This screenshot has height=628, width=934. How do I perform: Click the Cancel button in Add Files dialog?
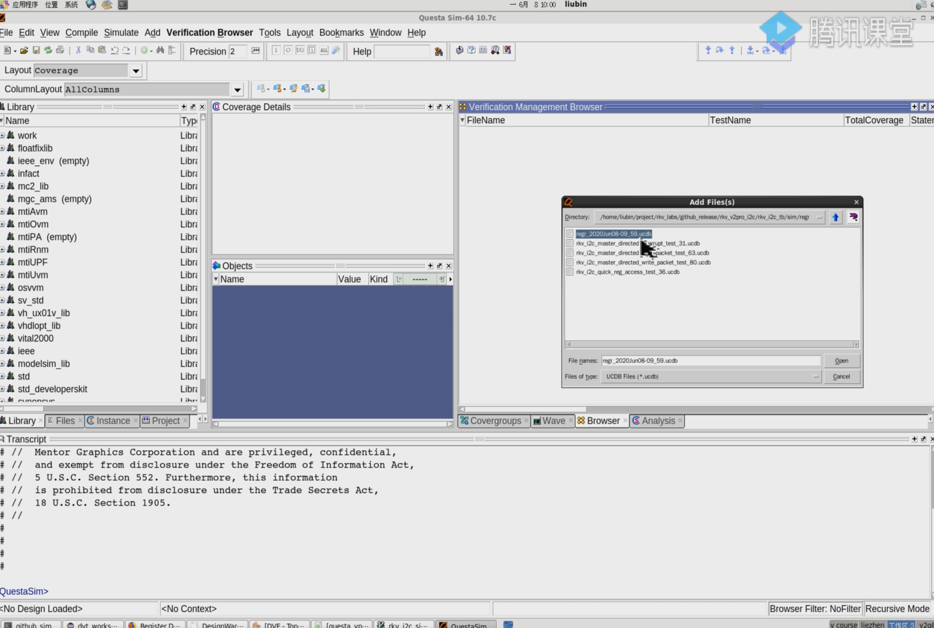(x=841, y=377)
